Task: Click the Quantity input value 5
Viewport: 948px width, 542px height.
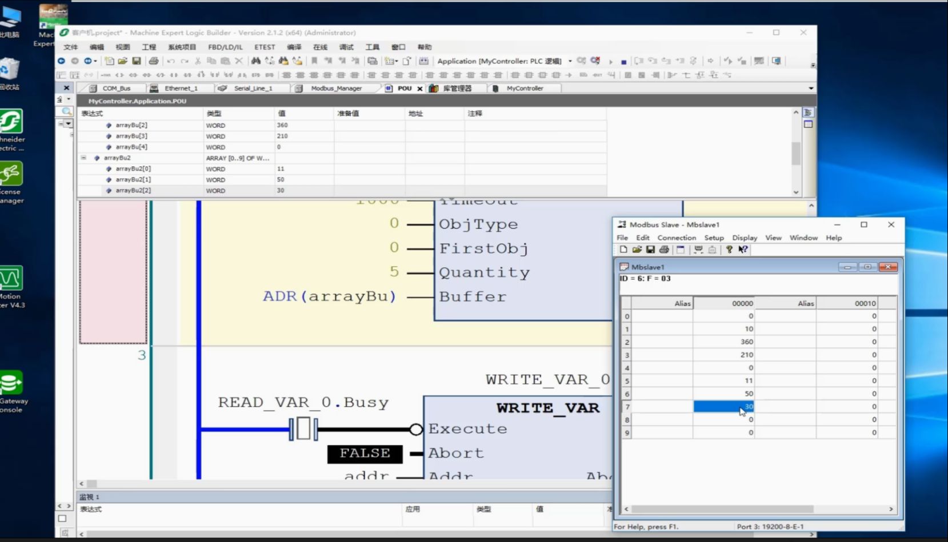Action: pyautogui.click(x=394, y=271)
